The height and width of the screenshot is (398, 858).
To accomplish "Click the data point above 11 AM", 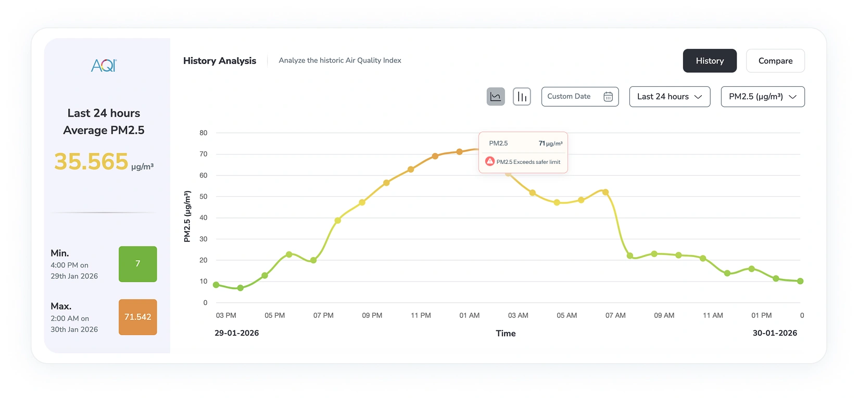I will click(703, 258).
